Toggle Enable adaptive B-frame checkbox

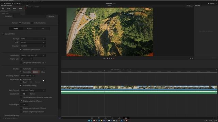(x=21, y=101)
